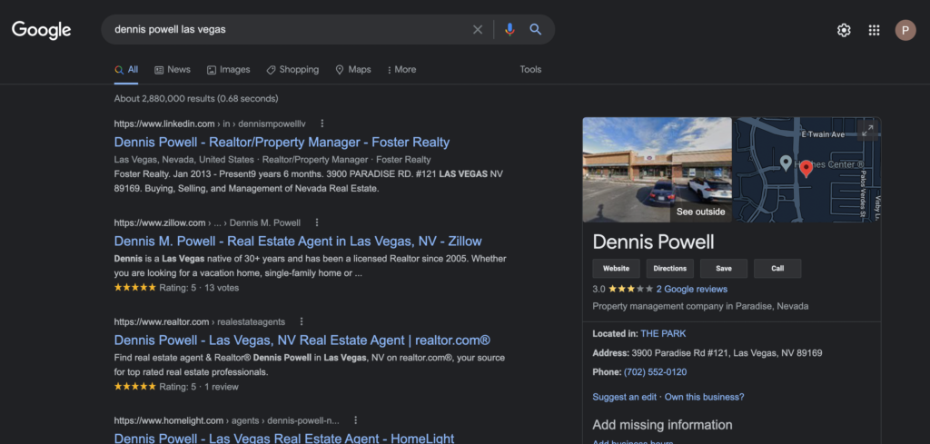
Task: Open the Google apps grid icon
Action: coord(874,30)
